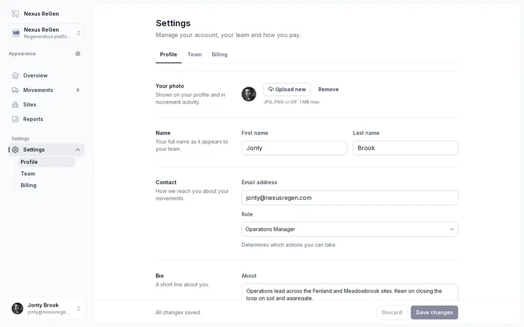Viewport: 524px width, 327px height.
Task: Collapse the Settings section chevron
Action: [78, 150]
